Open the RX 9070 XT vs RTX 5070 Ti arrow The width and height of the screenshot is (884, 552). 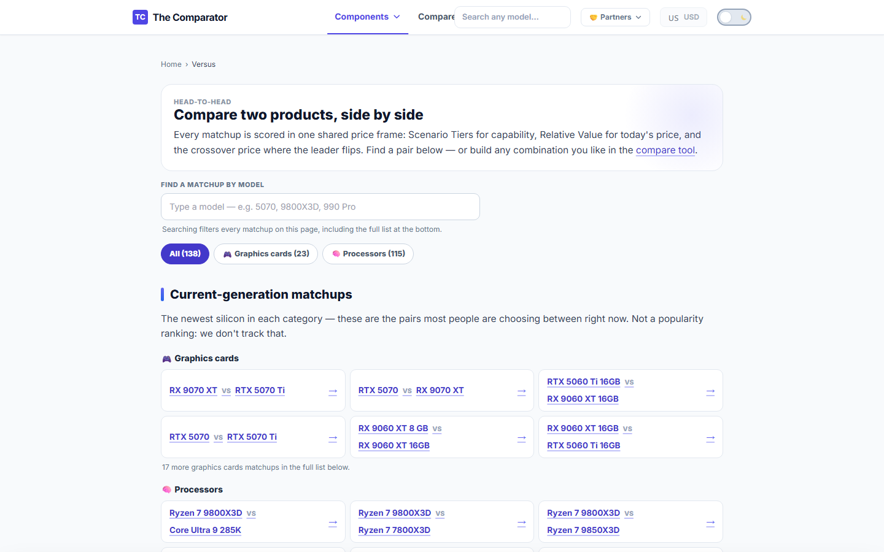(333, 391)
